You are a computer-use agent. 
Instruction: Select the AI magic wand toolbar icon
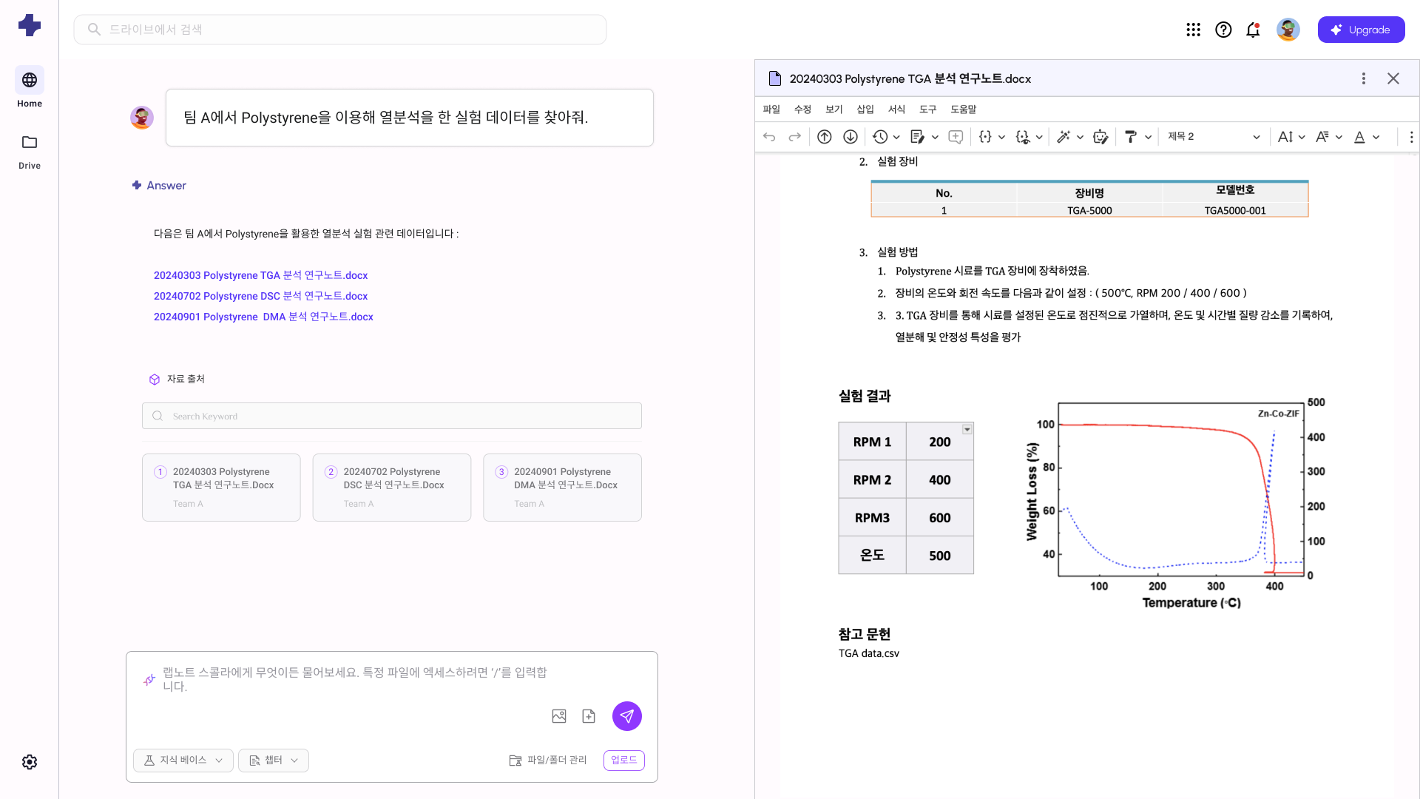(1064, 137)
